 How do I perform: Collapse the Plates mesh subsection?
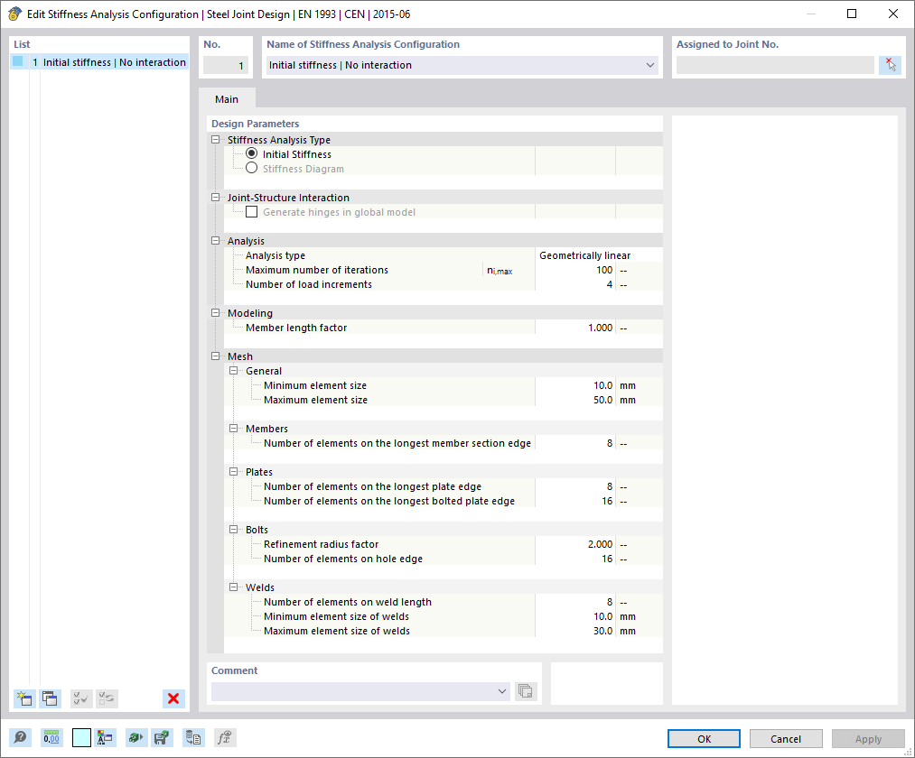pyautogui.click(x=233, y=471)
